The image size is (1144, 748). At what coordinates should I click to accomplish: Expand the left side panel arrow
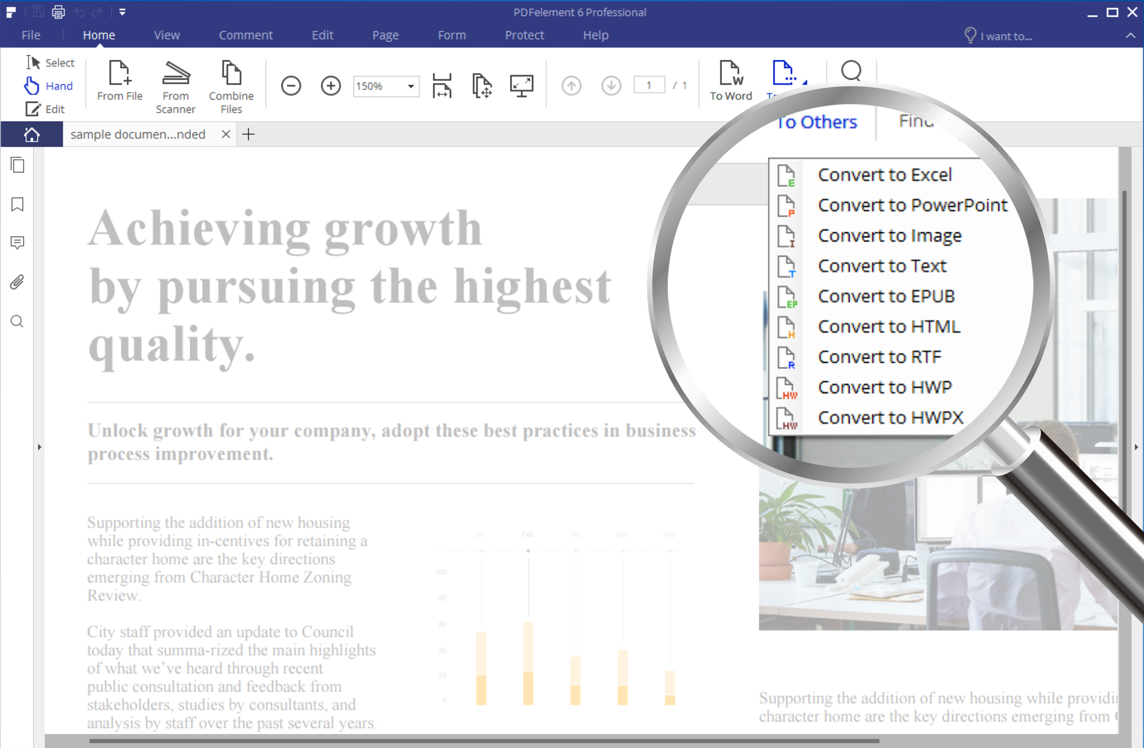click(39, 447)
